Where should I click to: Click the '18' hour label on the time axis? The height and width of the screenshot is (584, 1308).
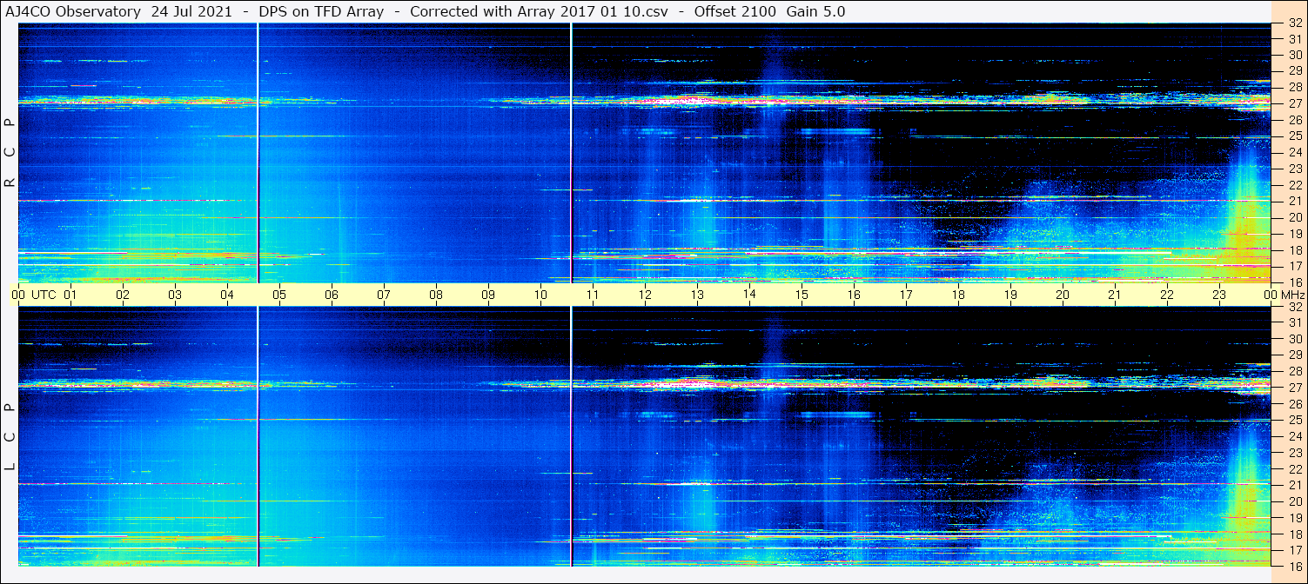pos(958,295)
